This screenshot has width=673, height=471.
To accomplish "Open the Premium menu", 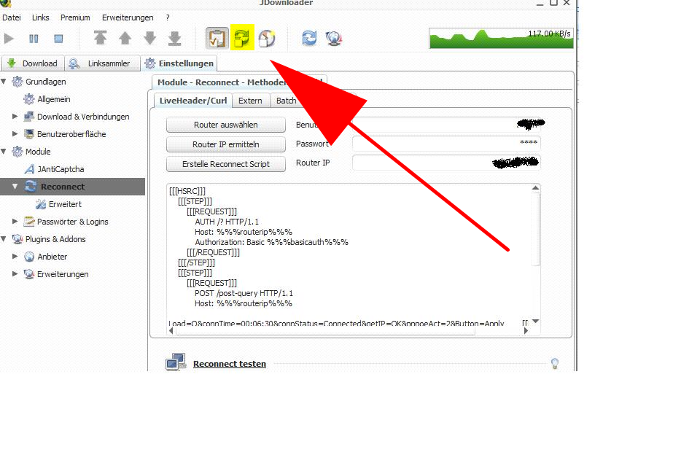I will pyautogui.click(x=75, y=17).
